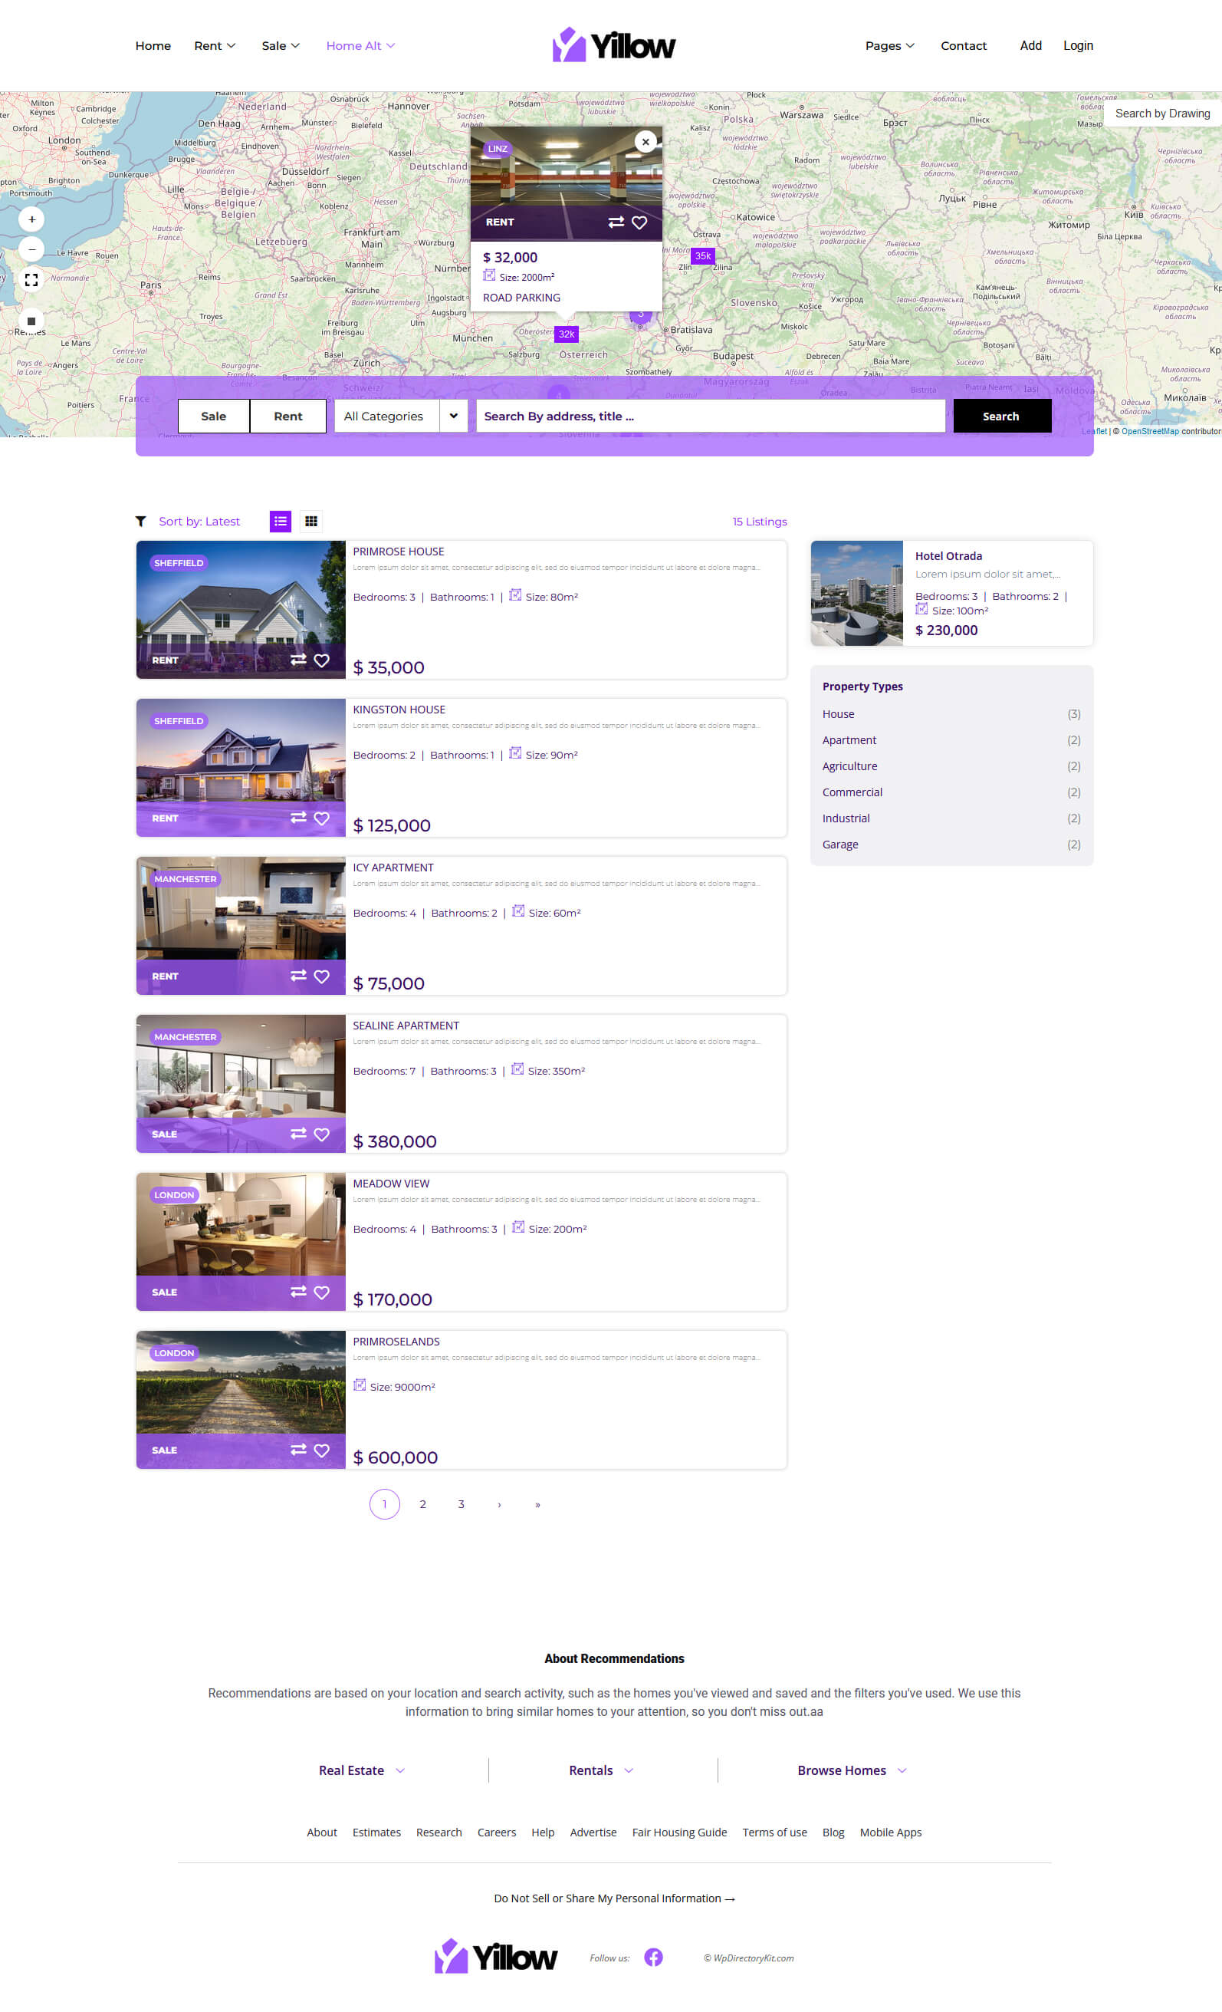Open the KINGSTON HOUSE title
The image size is (1222, 2012).
[x=399, y=710]
